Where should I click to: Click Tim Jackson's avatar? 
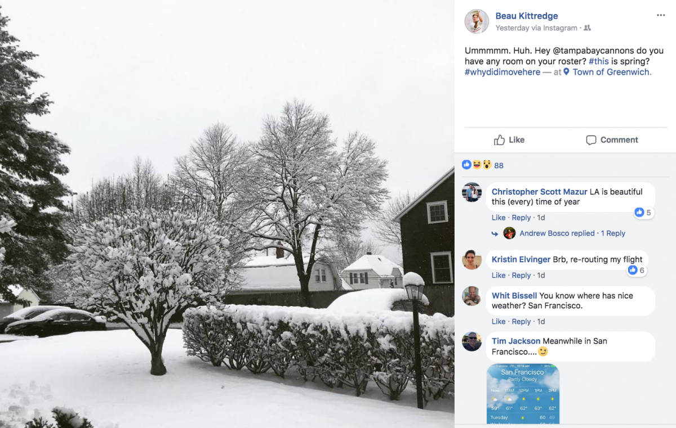(x=472, y=341)
